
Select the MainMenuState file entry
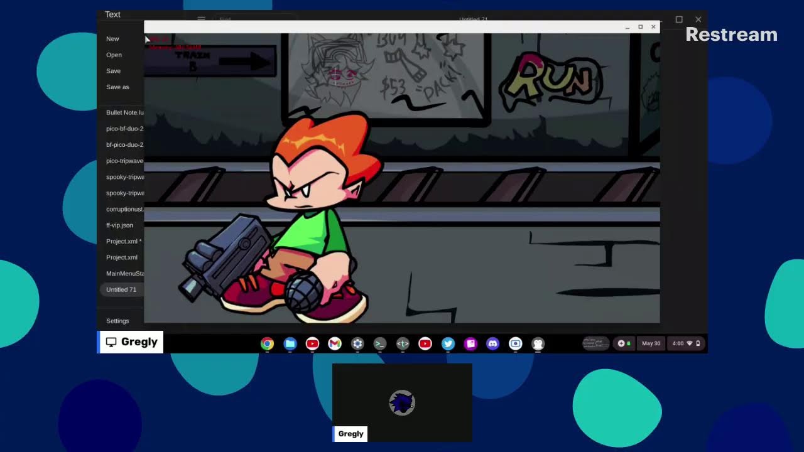[124, 273]
